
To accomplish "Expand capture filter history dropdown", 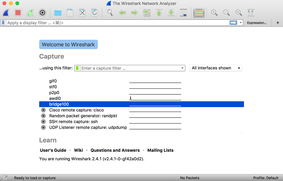I will tap(182, 68).
